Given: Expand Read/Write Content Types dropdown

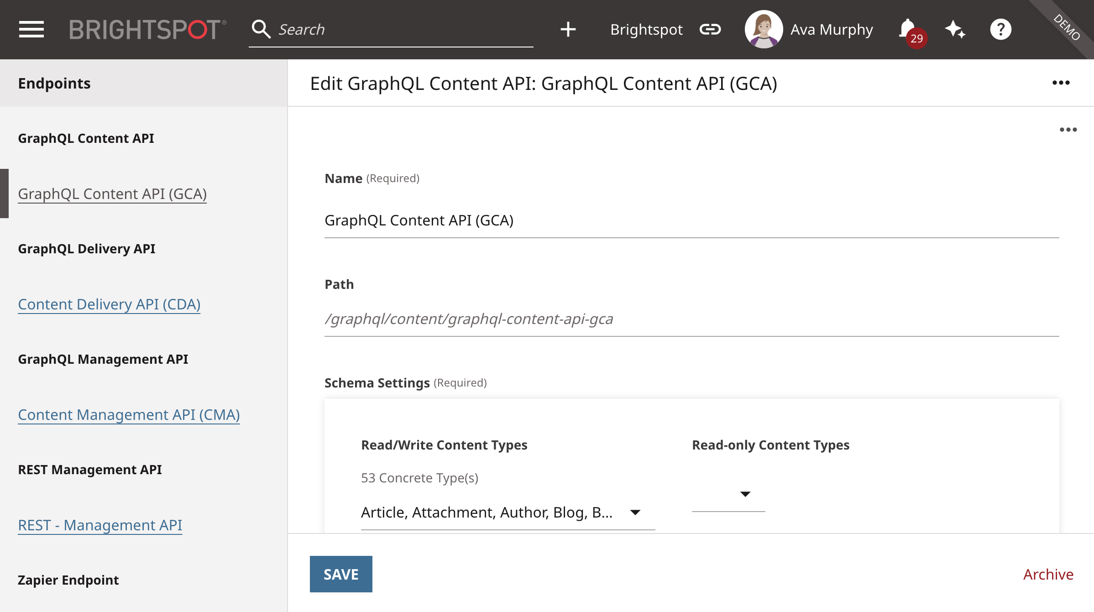Looking at the screenshot, I should 508,513.
